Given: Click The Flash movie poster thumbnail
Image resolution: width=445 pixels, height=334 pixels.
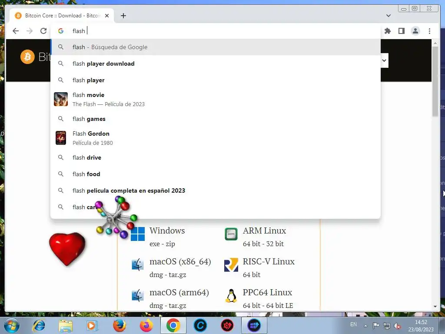Looking at the screenshot, I should (x=61, y=99).
